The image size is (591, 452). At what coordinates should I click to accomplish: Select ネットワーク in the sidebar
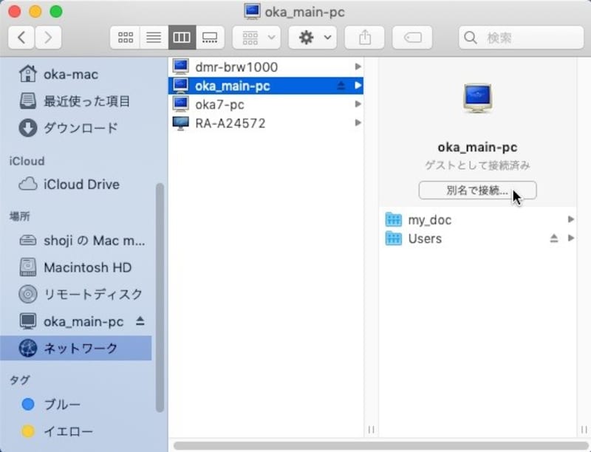point(81,348)
